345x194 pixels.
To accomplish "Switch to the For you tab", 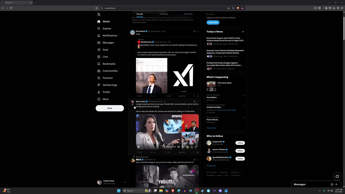I will pos(140,14).
